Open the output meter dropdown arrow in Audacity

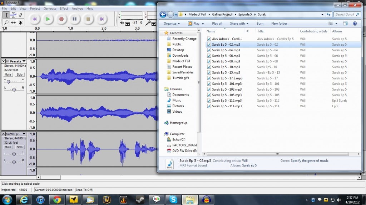(128, 24)
